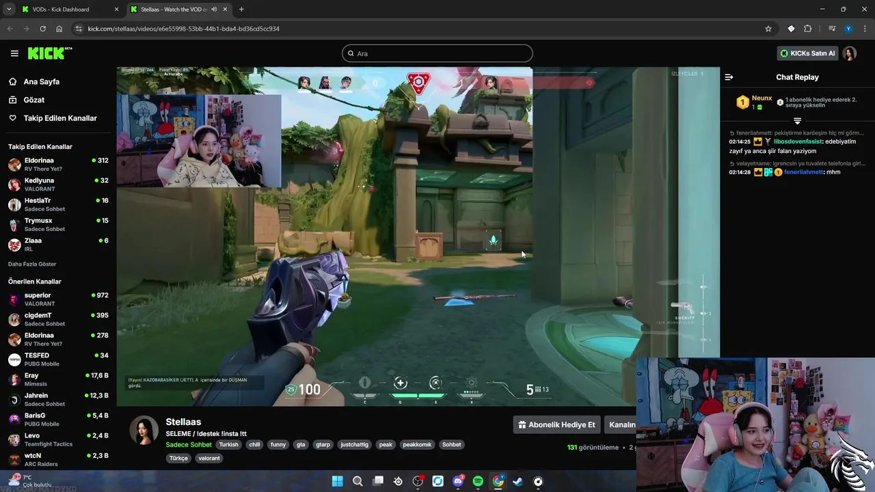Open followed channel HestiaTr

58,204
